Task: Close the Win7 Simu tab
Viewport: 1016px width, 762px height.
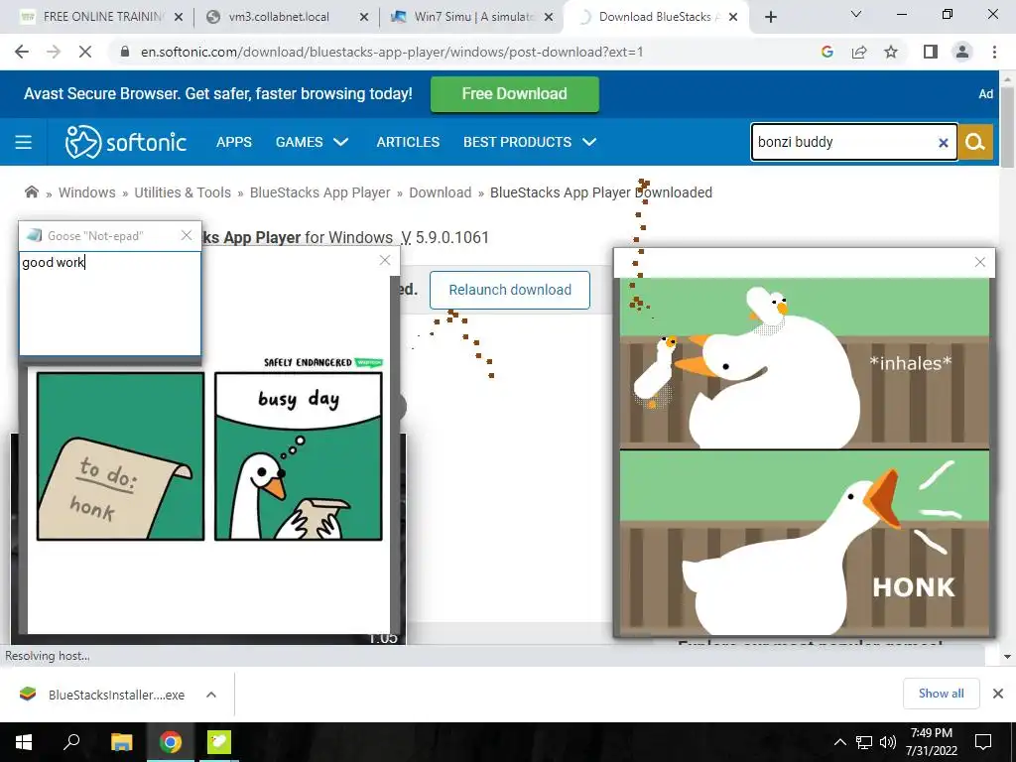Action: coord(549,17)
